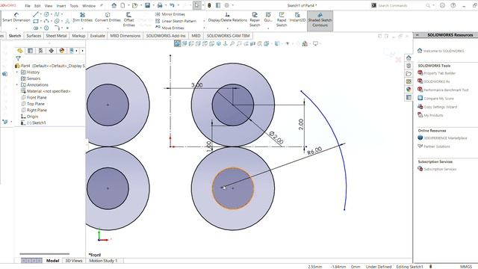Viewport: 478px width, 269px height.
Task: Click the Undo icon
Action: 172,5
